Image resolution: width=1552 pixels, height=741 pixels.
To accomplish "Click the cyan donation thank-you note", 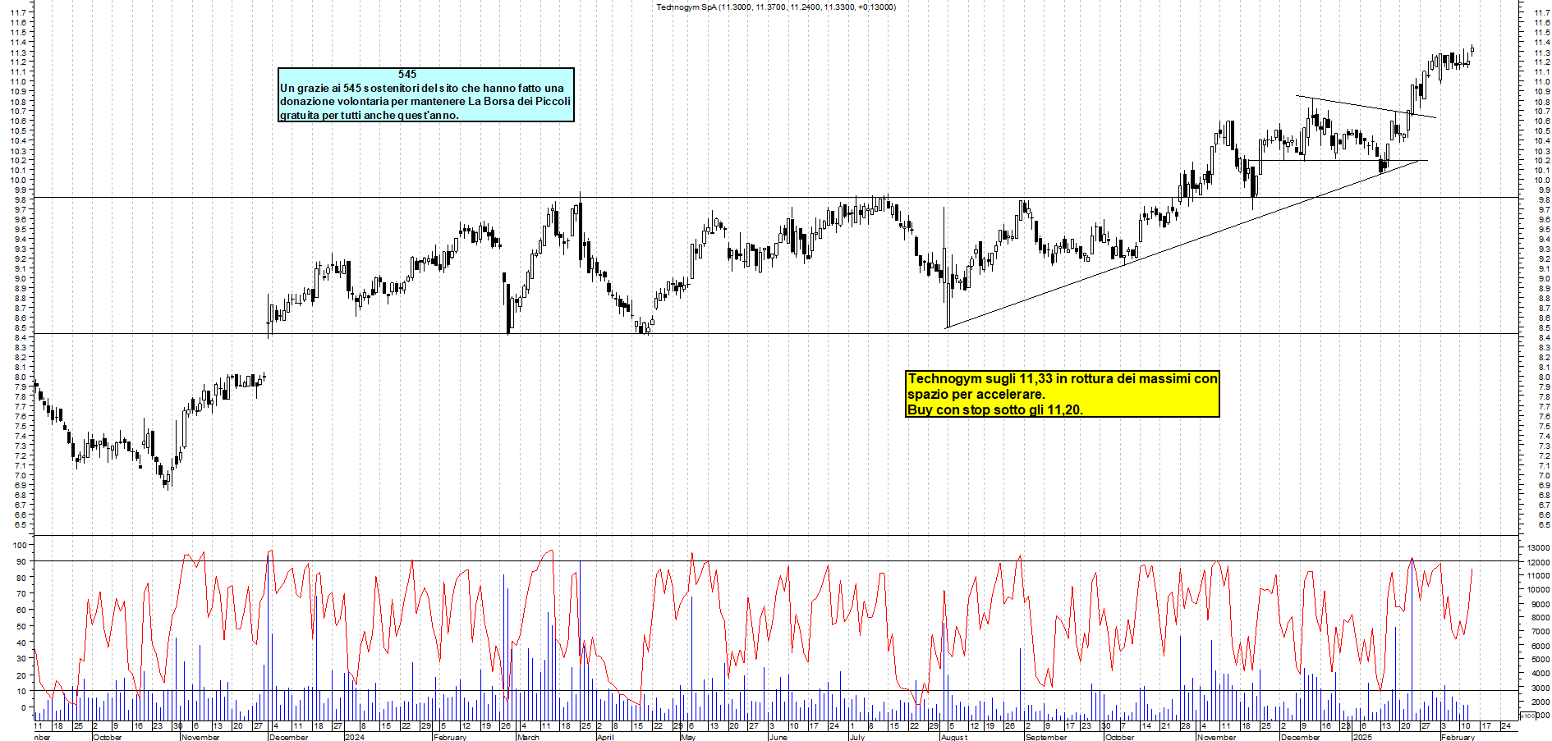I will click(426, 94).
